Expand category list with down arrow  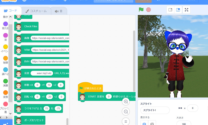point(10,114)
